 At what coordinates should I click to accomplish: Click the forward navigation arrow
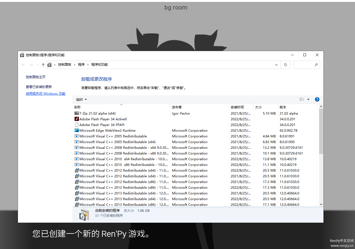click(31, 65)
